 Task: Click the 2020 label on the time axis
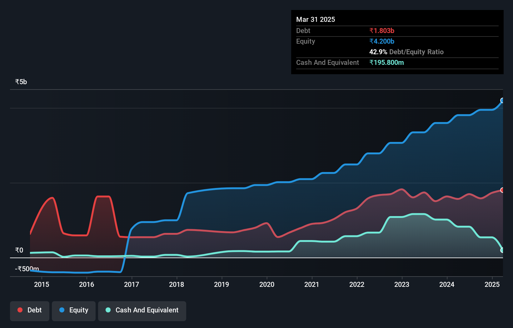[267, 284]
